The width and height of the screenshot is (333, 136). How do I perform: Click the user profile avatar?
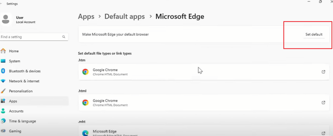(6, 19)
